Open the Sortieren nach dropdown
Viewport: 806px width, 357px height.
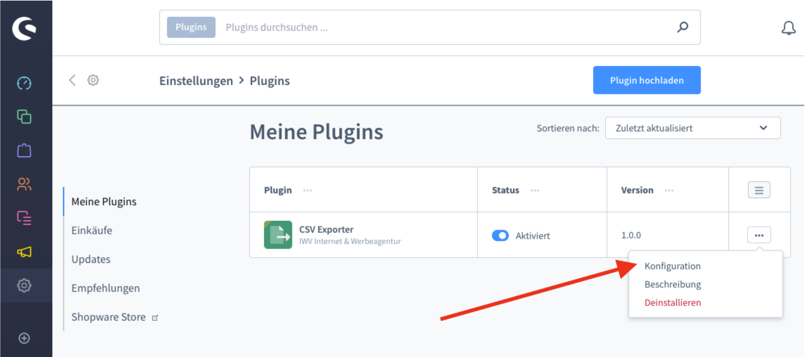pos(692,128)
